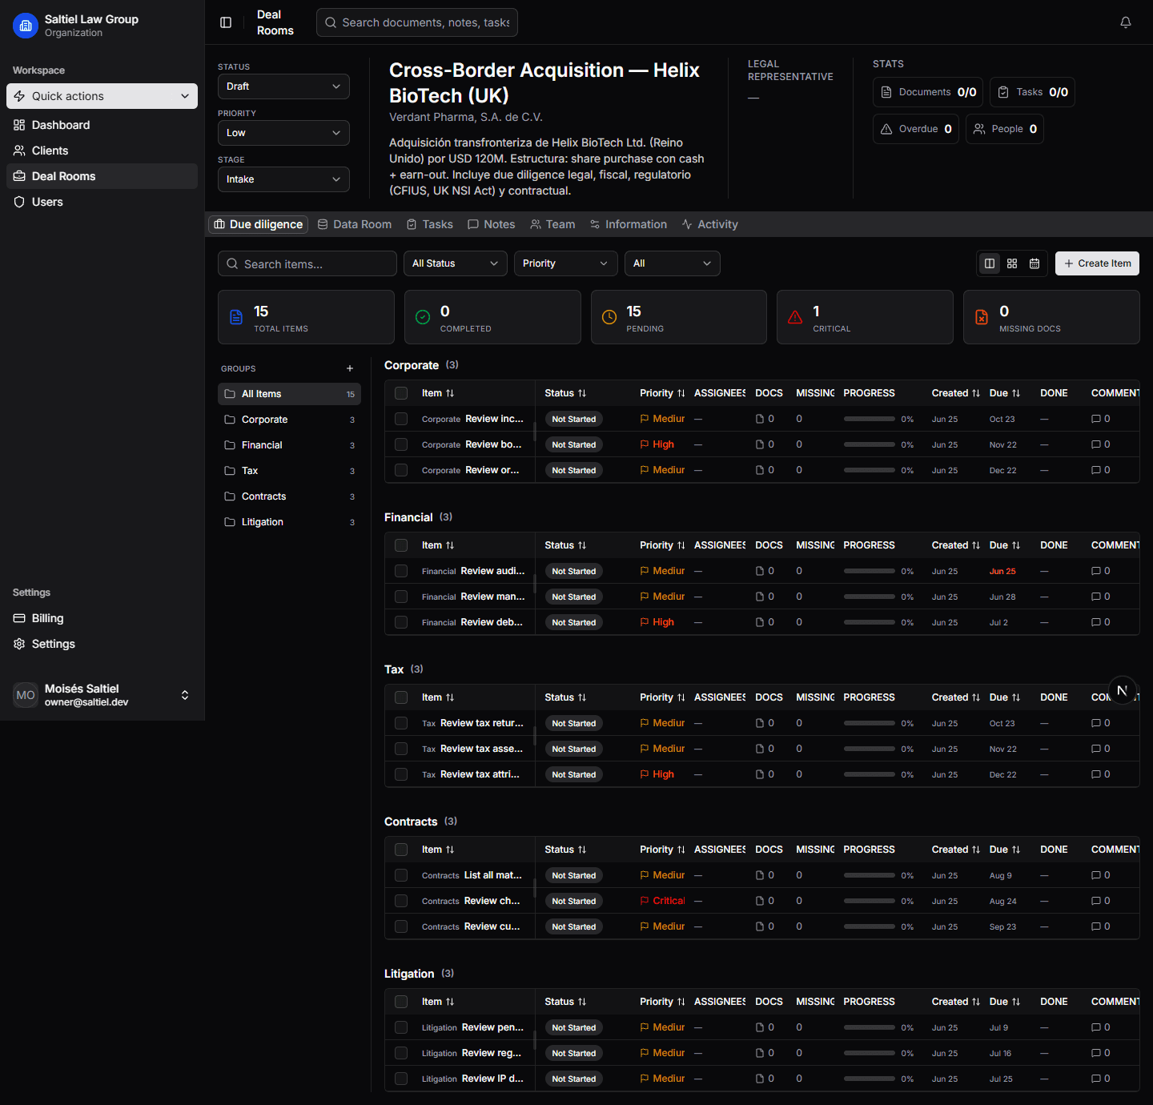Check the Tax Review tax attri... row
Screen dimensions: 1153x1105
[401, 774]
